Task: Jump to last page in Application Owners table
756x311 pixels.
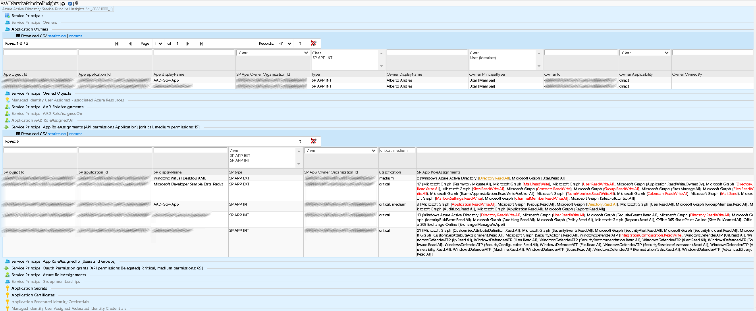Action: 201,44
